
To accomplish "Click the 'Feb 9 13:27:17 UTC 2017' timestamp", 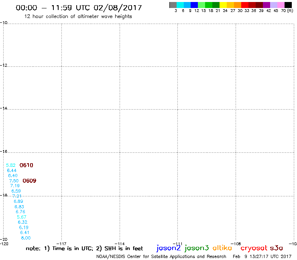I will pos(262,256).
